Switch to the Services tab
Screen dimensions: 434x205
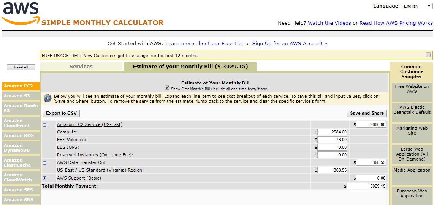point(81,67)
